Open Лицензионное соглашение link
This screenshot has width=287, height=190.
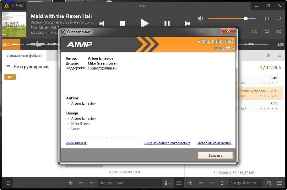[167, 143]
